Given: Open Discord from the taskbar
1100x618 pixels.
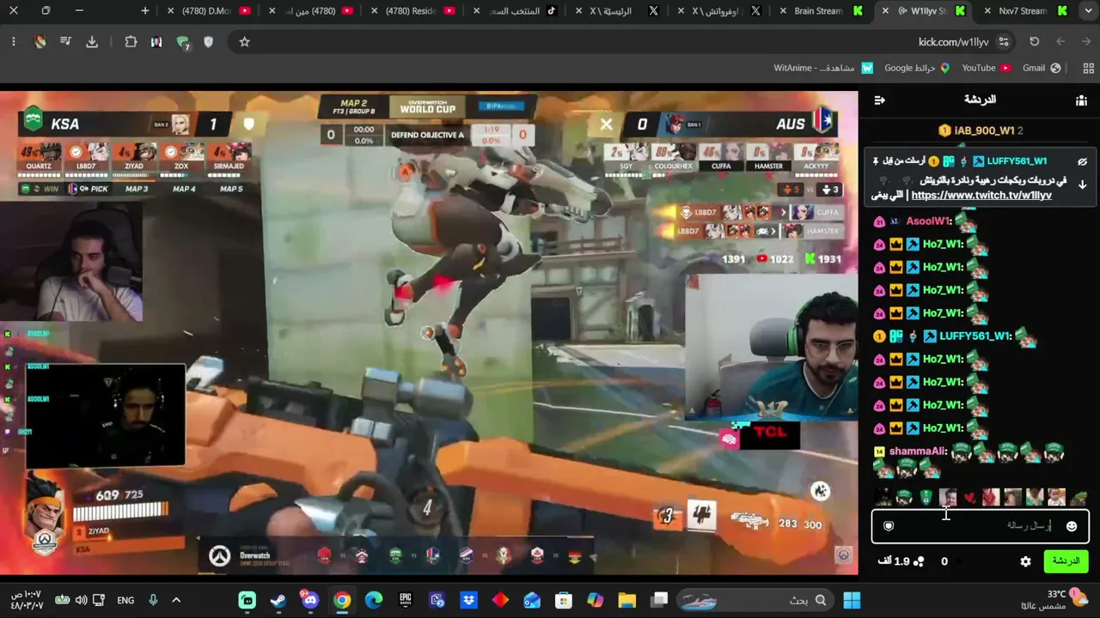Looking at the screenshot, I should (310, 600).
